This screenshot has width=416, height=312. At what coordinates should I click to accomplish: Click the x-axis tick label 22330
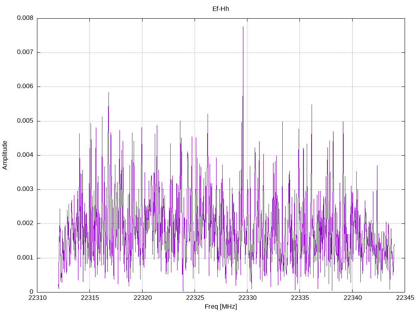click(x=247, y=298)
